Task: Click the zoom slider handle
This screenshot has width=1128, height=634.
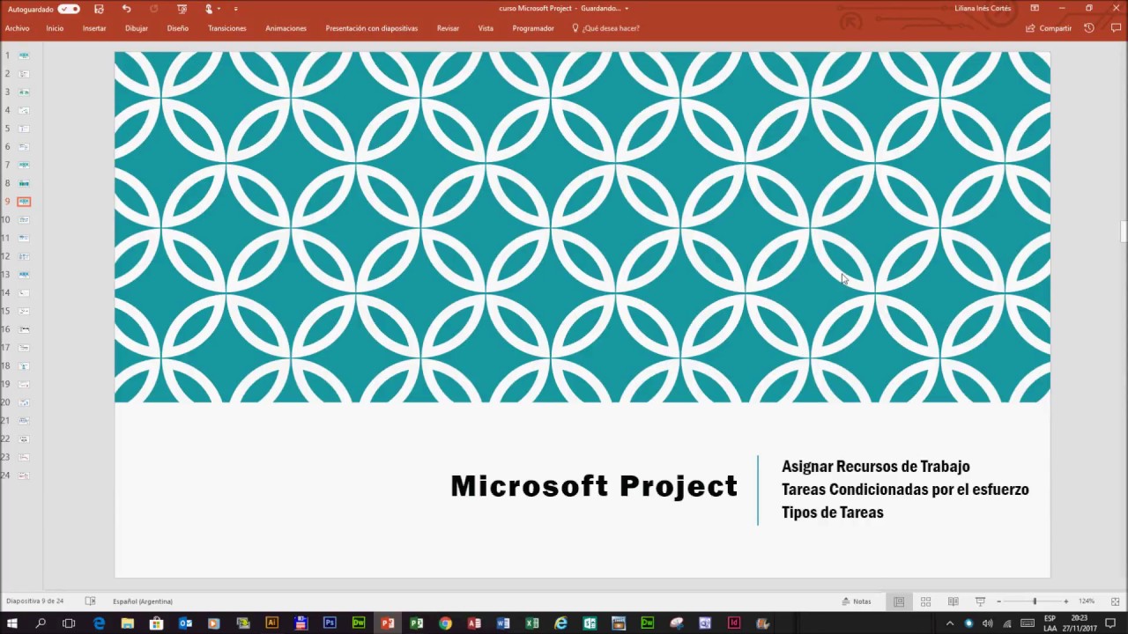Action: (x=1035, y=601)
